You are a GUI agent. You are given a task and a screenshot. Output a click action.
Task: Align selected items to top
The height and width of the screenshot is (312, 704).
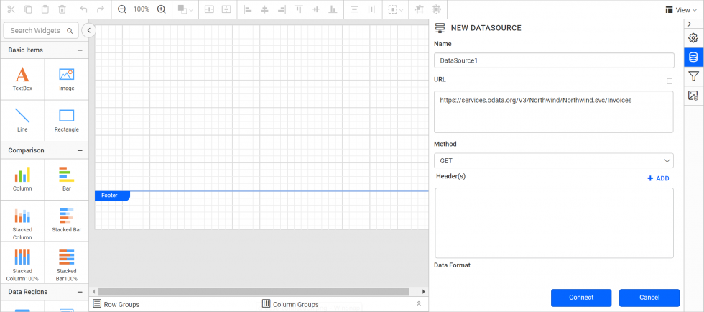pyautogui.click(x=299, y=9)
